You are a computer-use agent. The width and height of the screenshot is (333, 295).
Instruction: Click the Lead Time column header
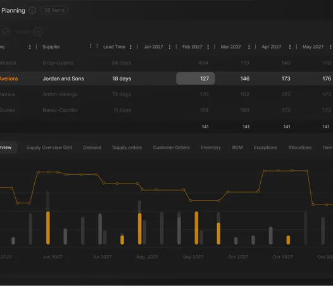point(114,47)
